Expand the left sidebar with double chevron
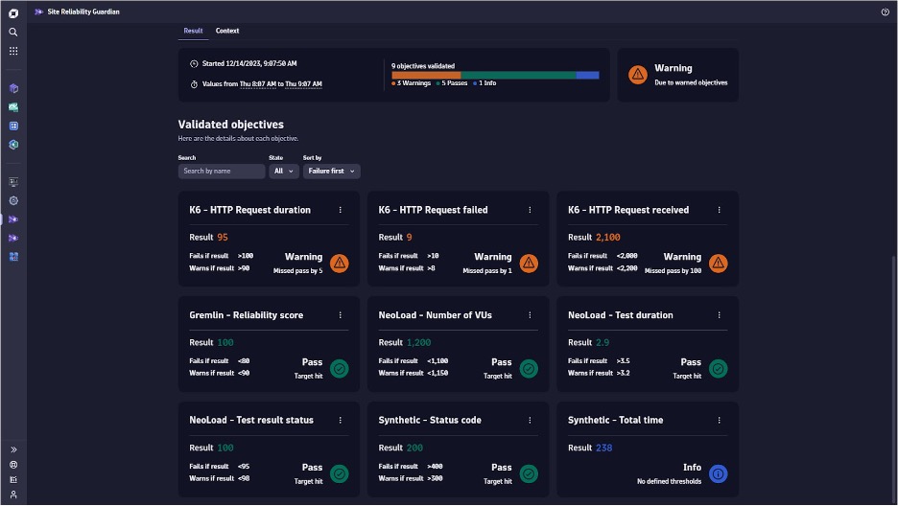Image resolution: width=898 pixels, height=506 pixels. tap(13, 448)
